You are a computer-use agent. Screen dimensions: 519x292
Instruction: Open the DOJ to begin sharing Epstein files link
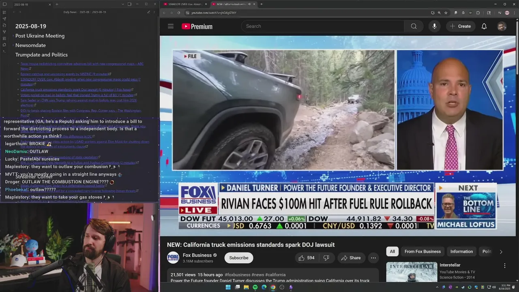click(x=81, y=113)
